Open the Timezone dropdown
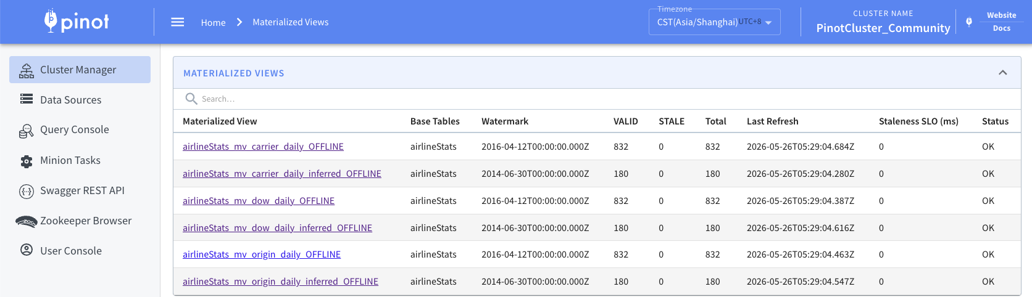This screenshot has height=297, width=1032. (715, 22)
